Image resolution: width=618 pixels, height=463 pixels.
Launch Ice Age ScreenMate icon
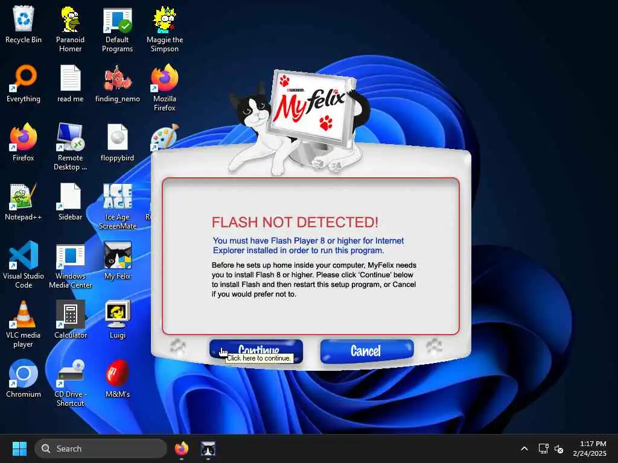click(x=118, y=206)
